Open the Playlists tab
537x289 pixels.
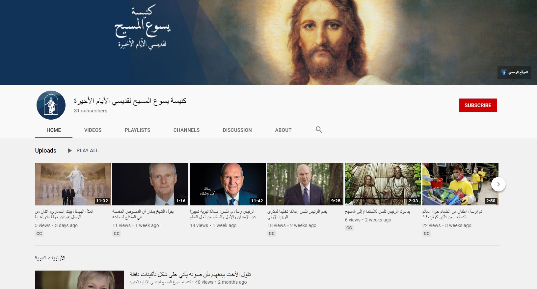coord(138,130)
